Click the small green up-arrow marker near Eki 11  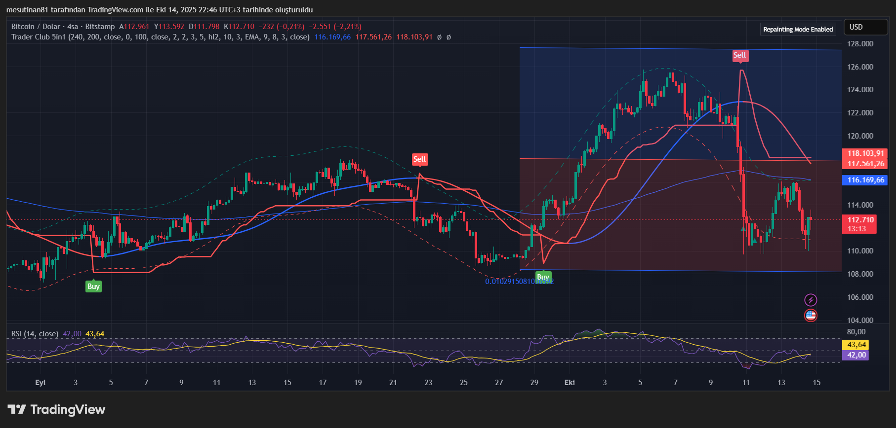click(743, 228)
